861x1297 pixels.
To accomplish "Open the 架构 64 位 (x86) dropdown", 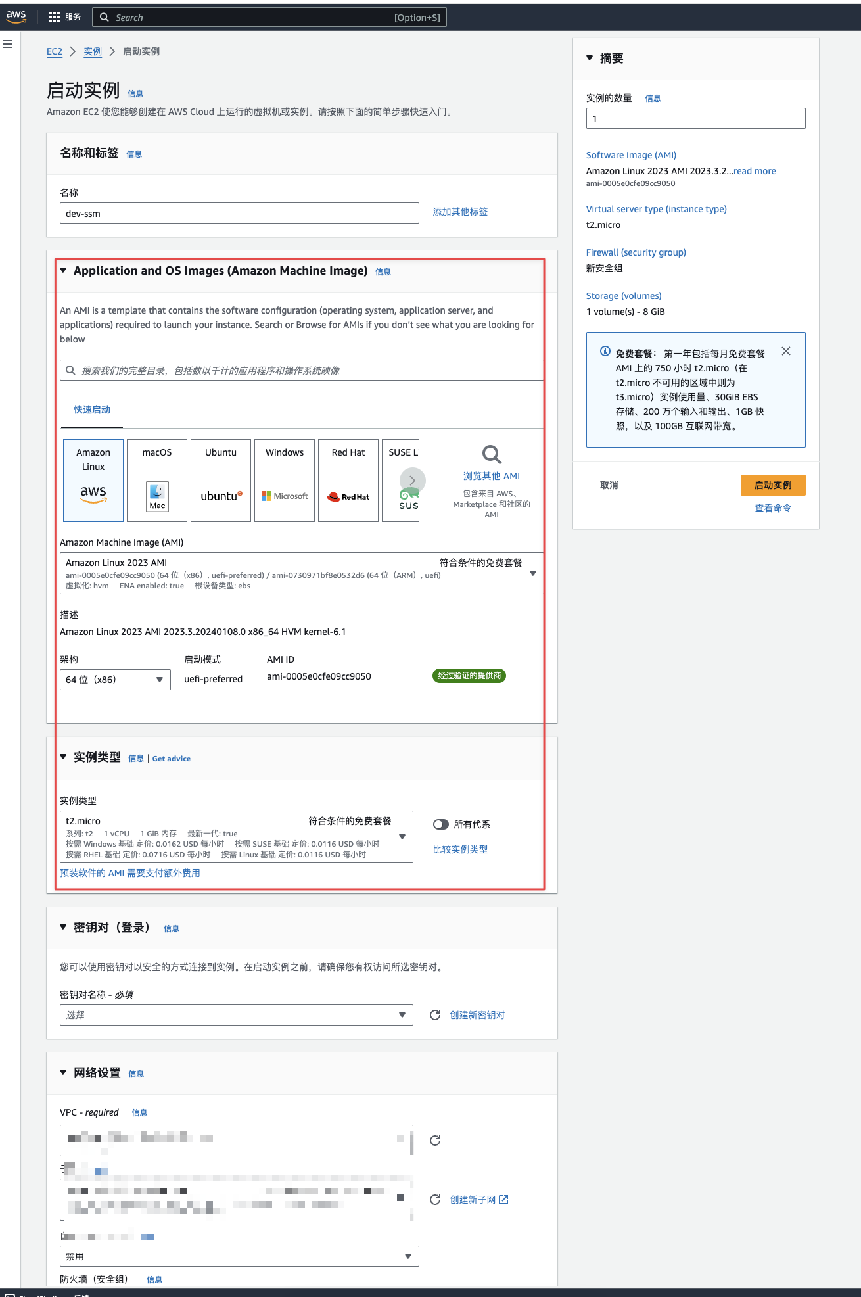I will (115, 680).
